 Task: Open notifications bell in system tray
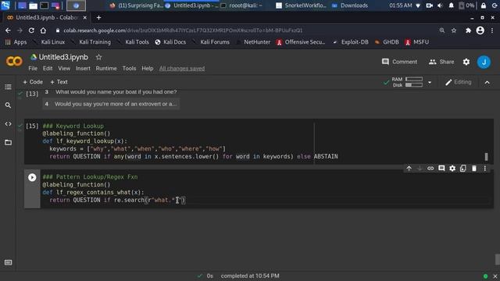pyautogui.click(x=451, y=5)
